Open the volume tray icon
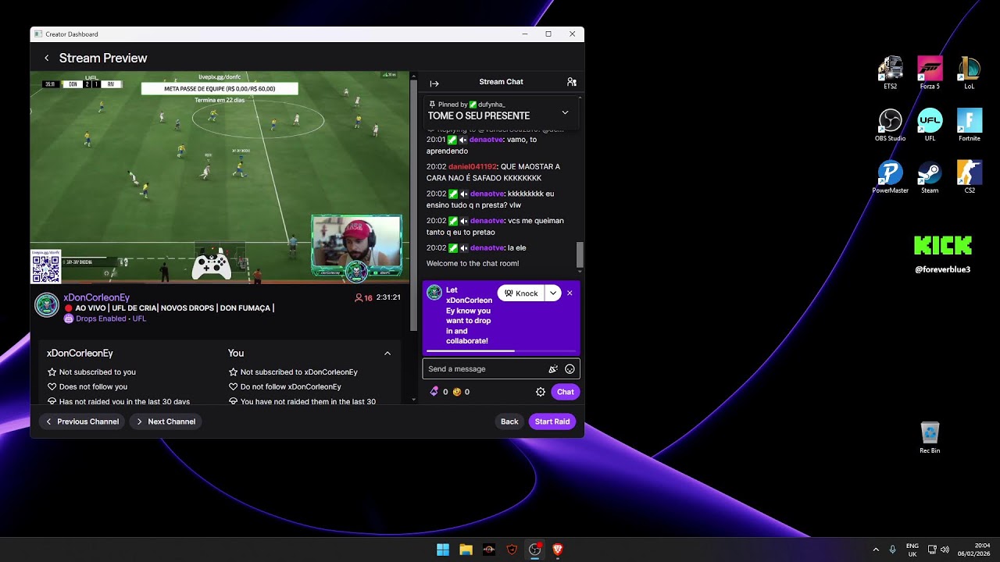 (945, 550)
